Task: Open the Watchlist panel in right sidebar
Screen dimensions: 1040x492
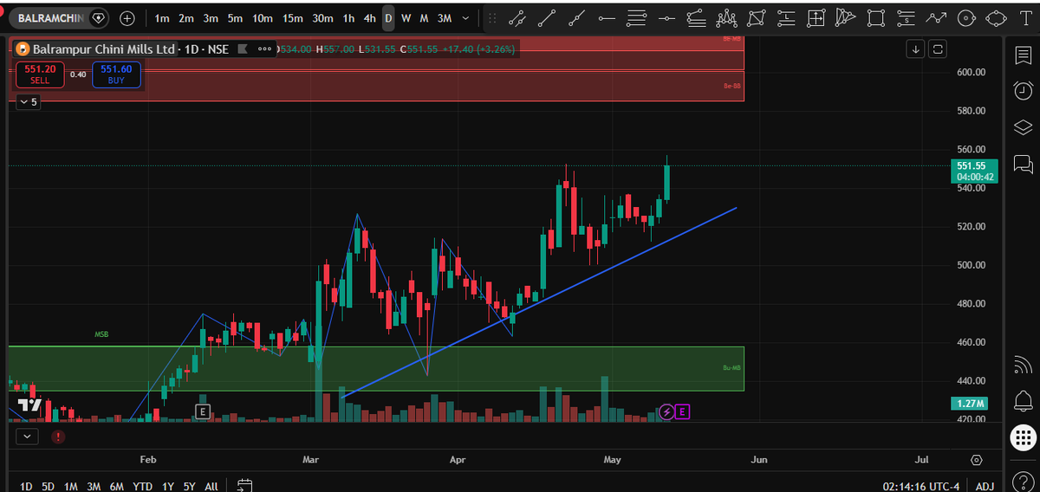Action: pyautogui.click(x=1023, y=55)
